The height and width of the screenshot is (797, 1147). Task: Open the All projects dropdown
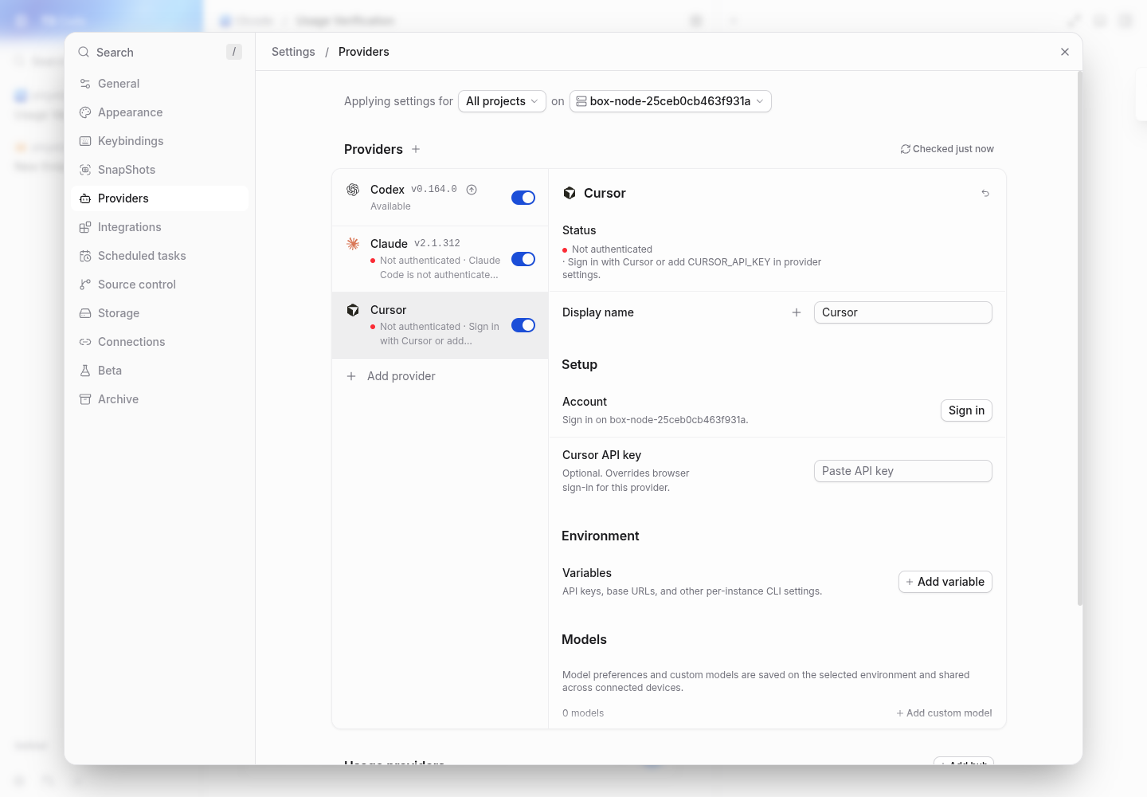click(502, 101)
